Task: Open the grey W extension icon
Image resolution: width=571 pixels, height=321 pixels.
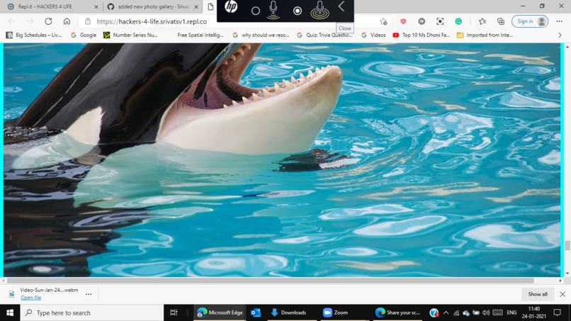Action: click(x=422, y=21)
